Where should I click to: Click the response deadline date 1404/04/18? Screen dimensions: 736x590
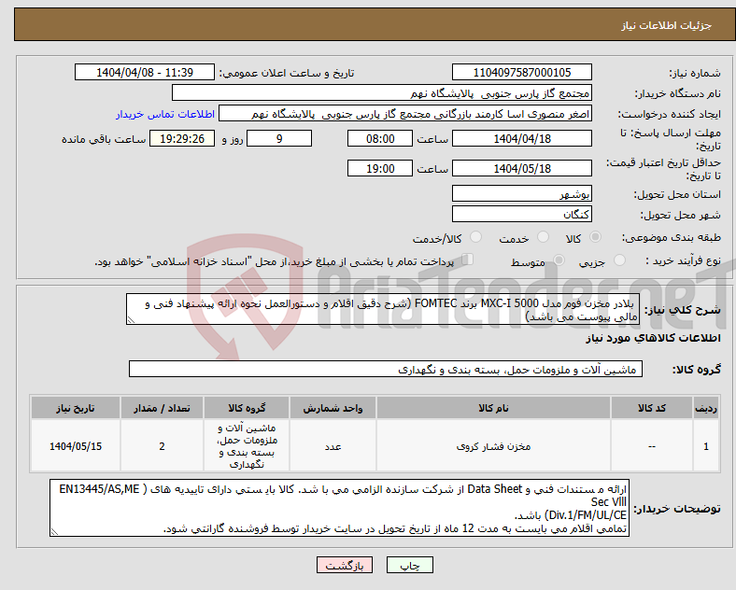(521, 139)
